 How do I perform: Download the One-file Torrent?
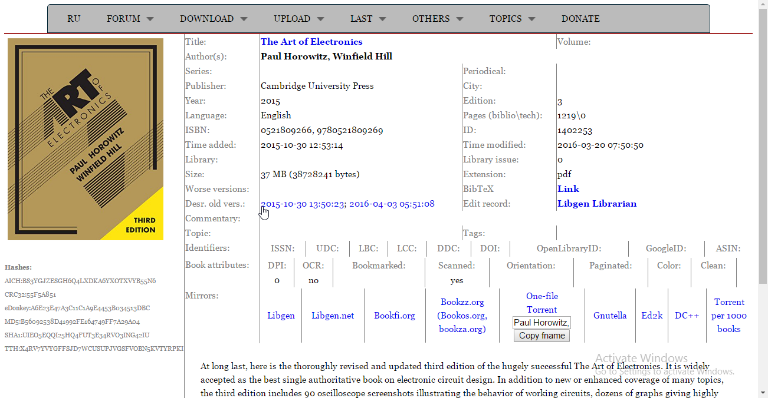[542, 303]
